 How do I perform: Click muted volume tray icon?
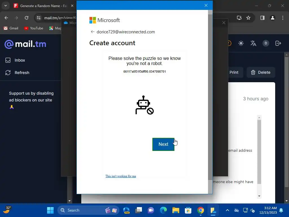253,210
